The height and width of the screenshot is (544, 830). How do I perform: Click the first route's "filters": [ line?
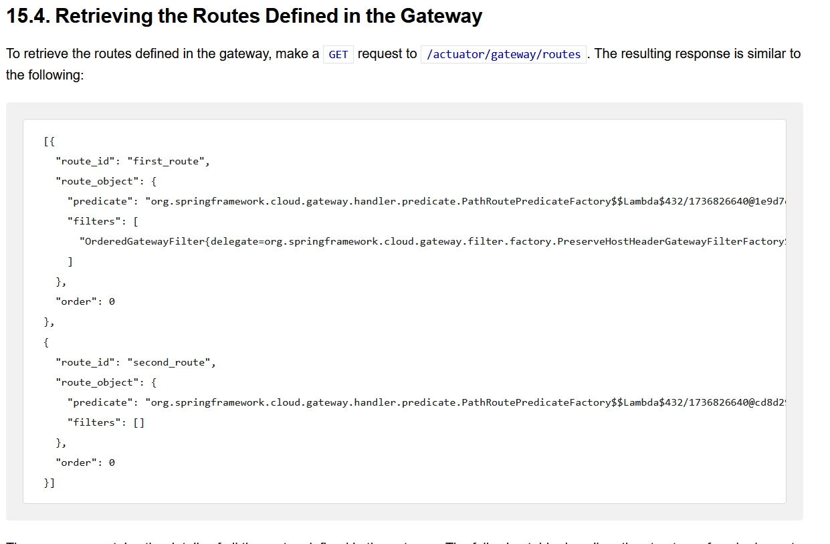(x=102, y=221)
